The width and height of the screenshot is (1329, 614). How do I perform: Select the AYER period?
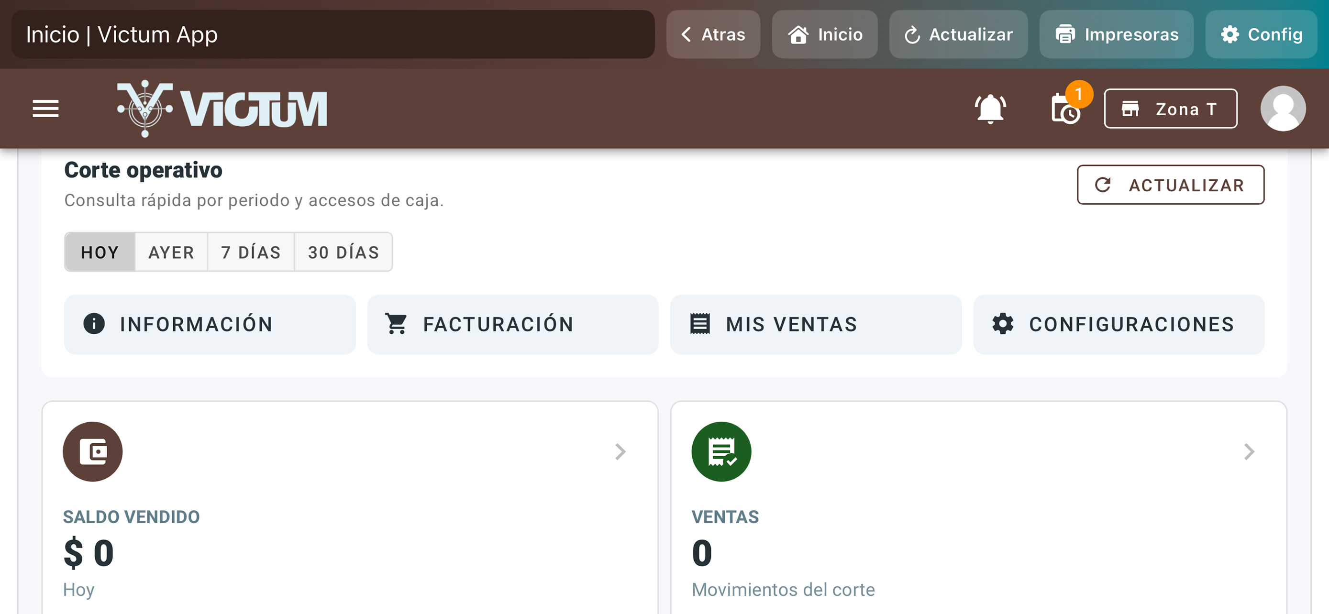171,252
